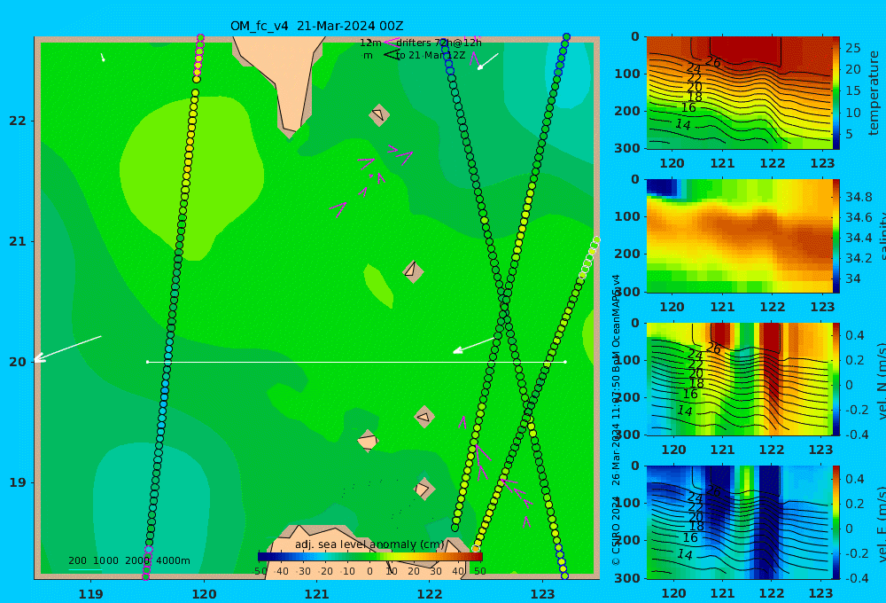Click the title OM_fc_v4 21-Mar-2024 00Z
Image resolution: width=886 pixels, height=603 pixels.
point(316,26)
